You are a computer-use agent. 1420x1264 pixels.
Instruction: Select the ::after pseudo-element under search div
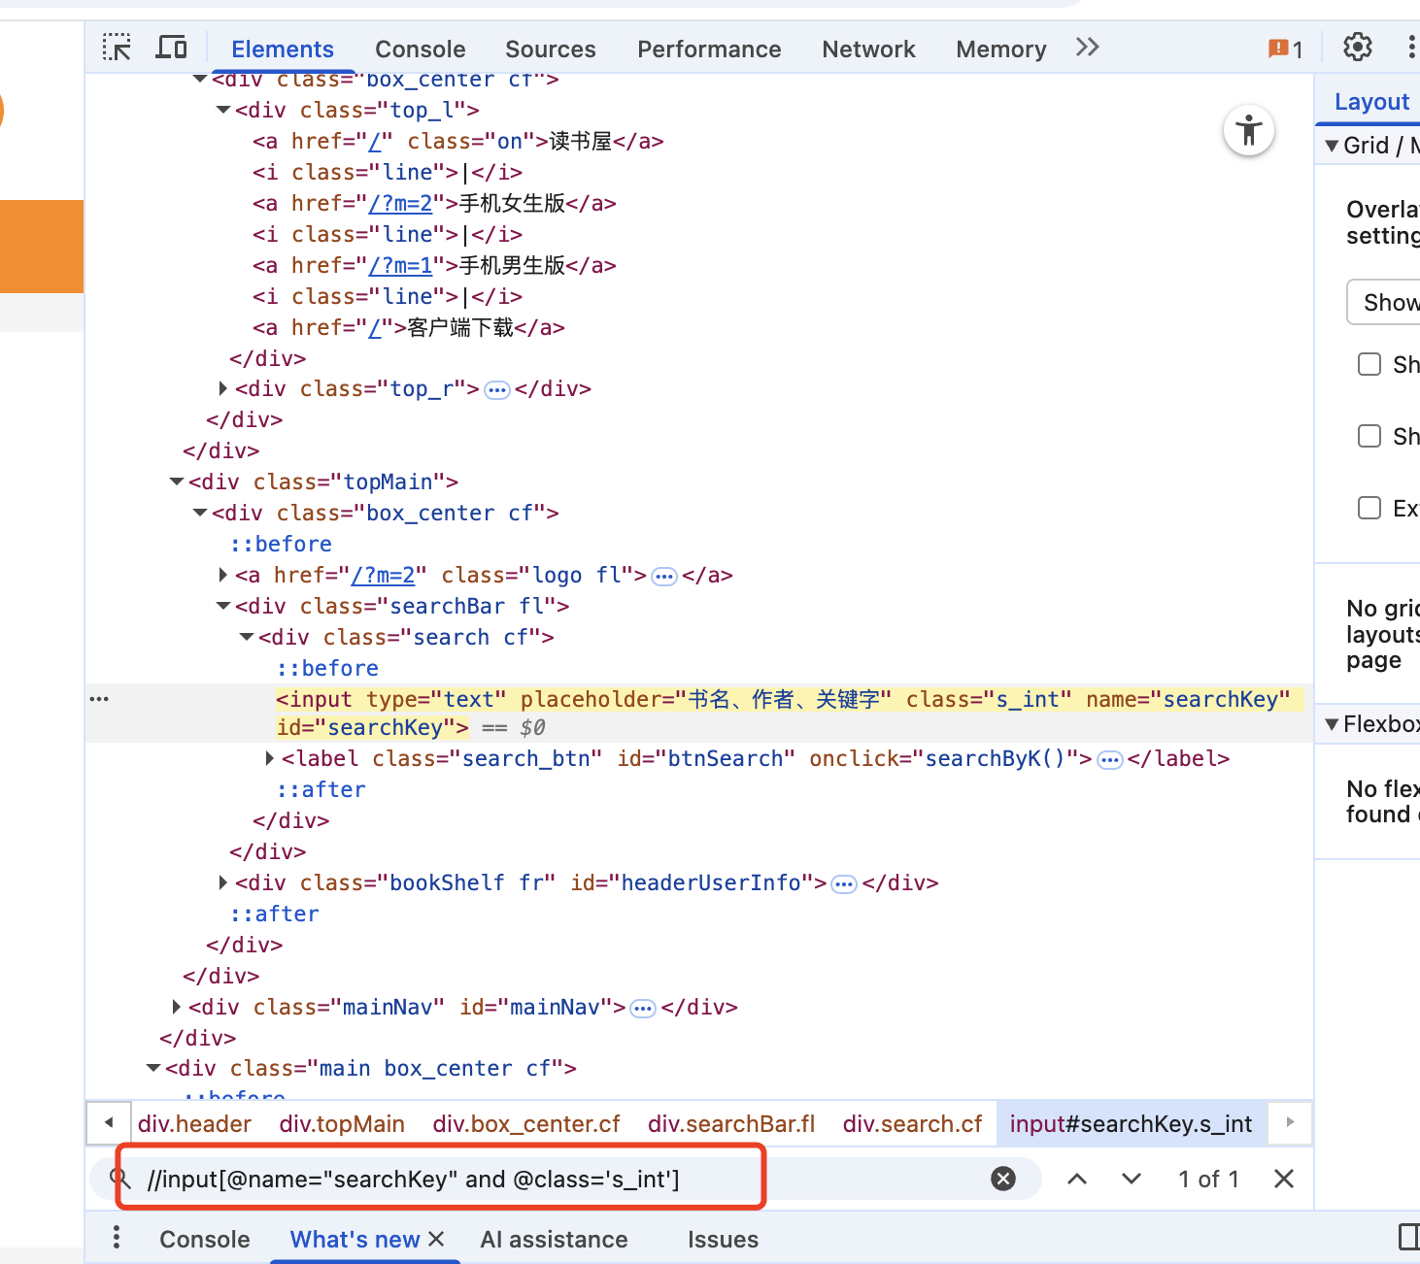[321, 790]
